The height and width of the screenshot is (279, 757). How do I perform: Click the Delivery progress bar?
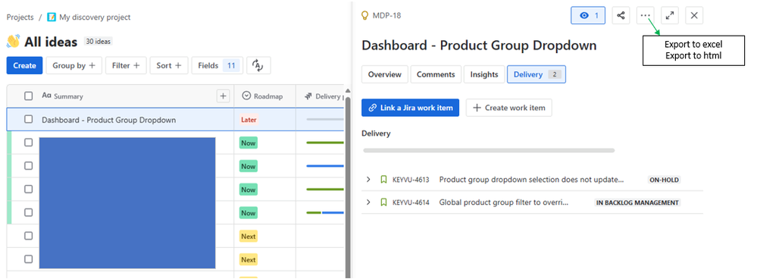click(x=489, y=151)
